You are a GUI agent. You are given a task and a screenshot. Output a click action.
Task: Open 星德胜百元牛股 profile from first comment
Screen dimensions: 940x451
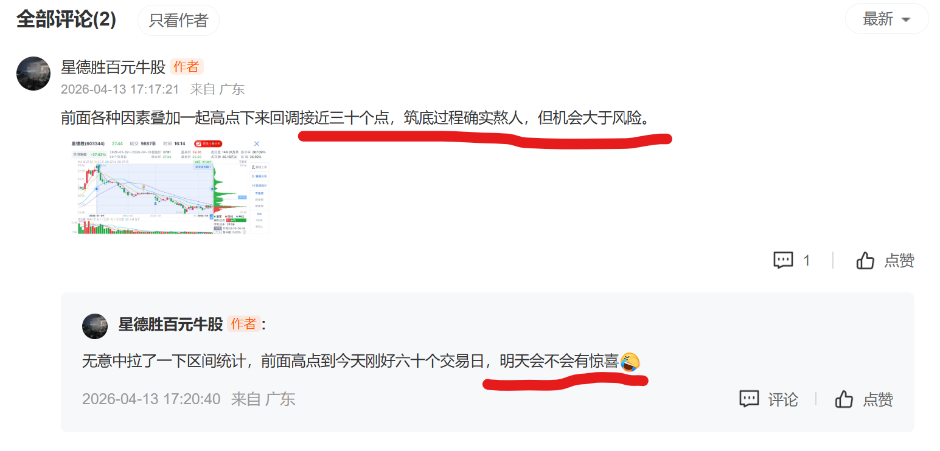click(113, 67)
